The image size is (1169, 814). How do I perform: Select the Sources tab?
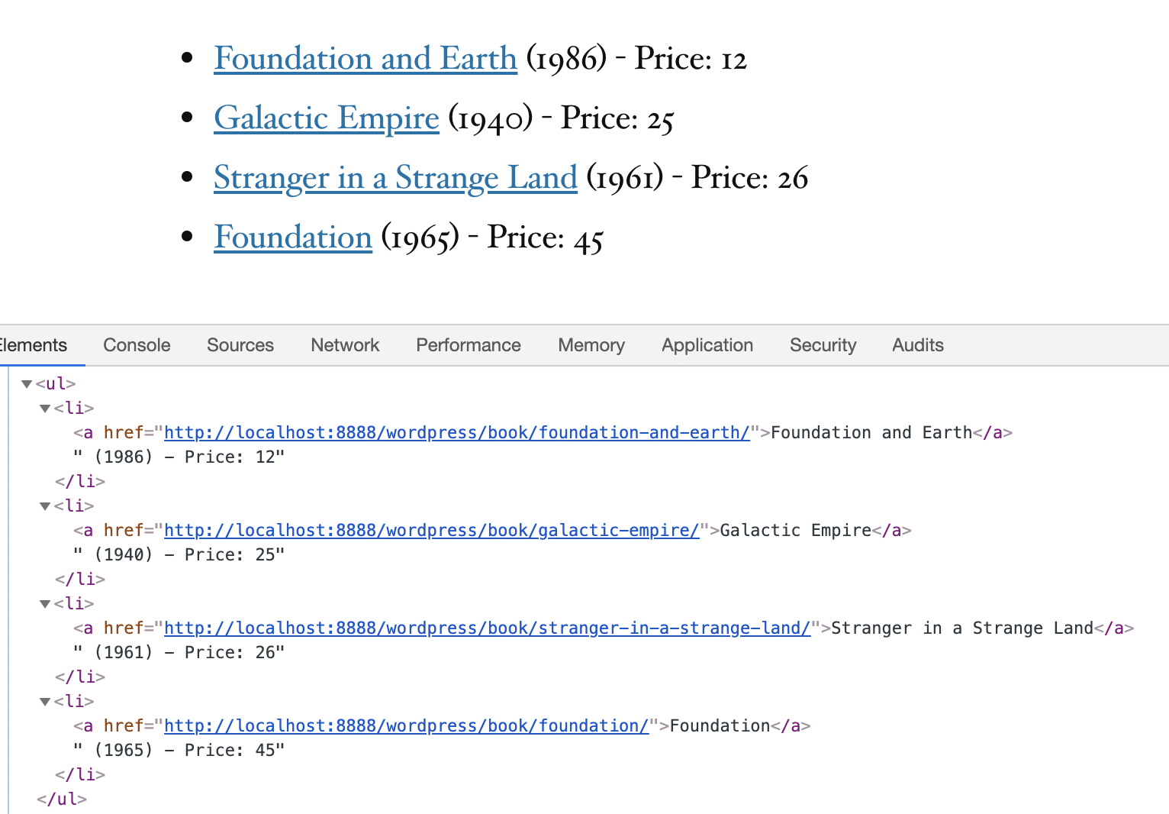tap(240, 345)
